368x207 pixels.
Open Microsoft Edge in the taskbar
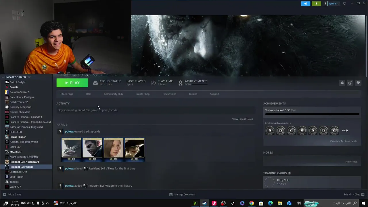pos(270,203)
